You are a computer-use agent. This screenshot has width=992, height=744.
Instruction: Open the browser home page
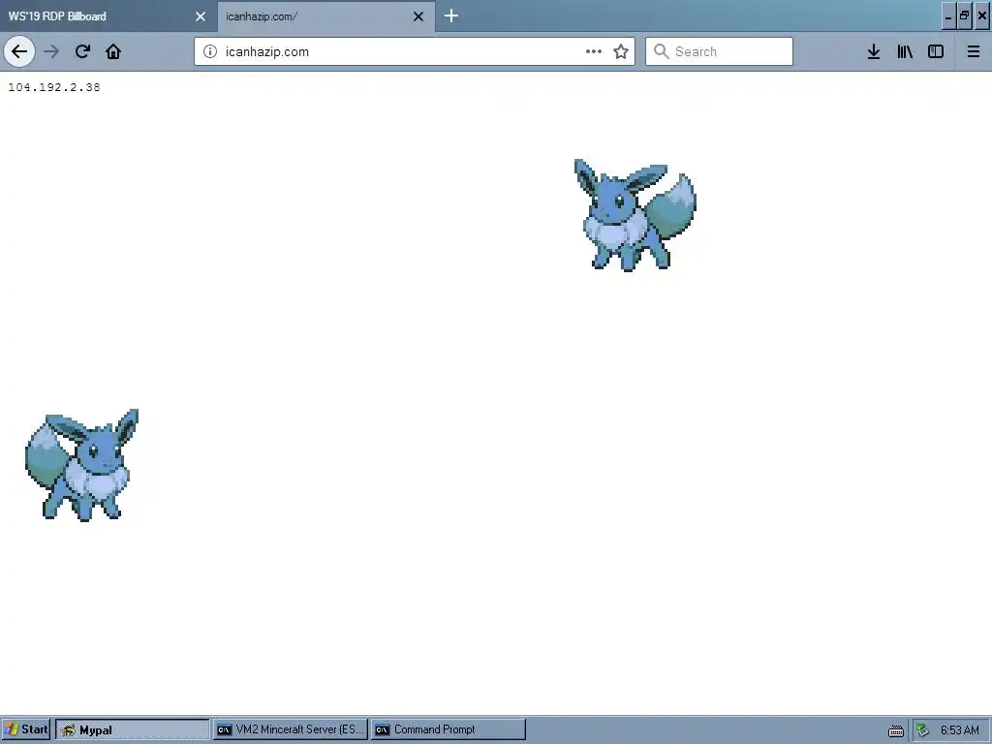coord(113,51)
